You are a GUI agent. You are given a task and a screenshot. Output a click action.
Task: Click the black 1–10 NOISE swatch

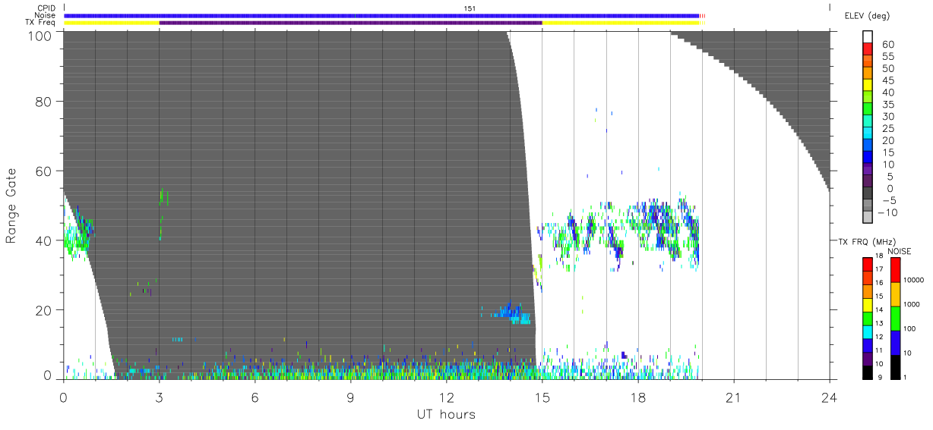[896, 366]
